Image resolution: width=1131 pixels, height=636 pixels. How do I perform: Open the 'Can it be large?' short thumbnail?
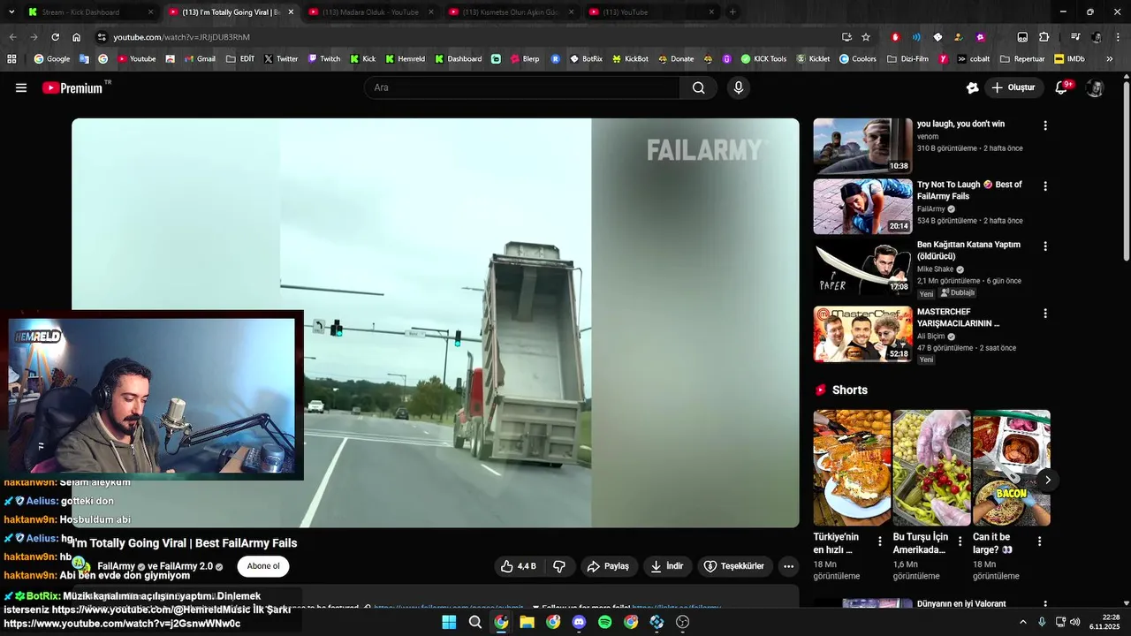click(x=1012, y=467)
